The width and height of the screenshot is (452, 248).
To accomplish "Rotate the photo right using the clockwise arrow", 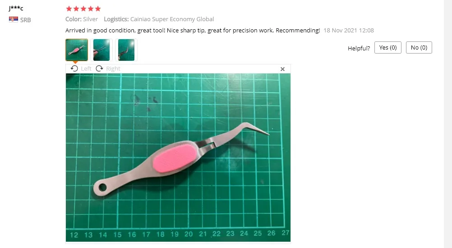I will pyautogui.click(x=99, y=68).
